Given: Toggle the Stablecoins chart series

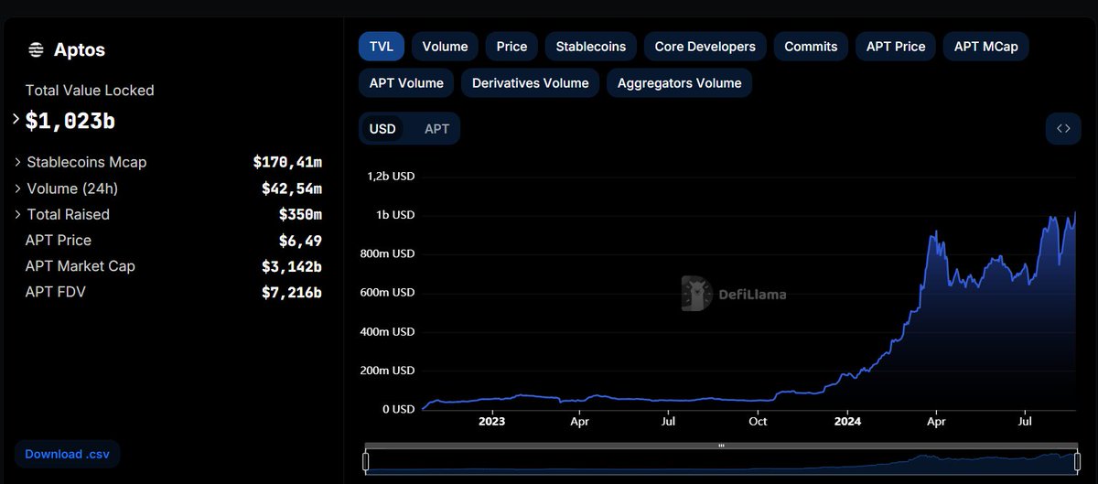Looking at the screenshot, I should point(591,46).
